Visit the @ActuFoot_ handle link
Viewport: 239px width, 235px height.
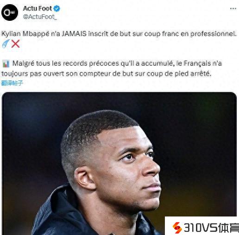coord(40,17)
